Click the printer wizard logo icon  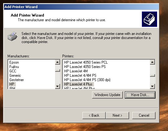click(149, 19)
